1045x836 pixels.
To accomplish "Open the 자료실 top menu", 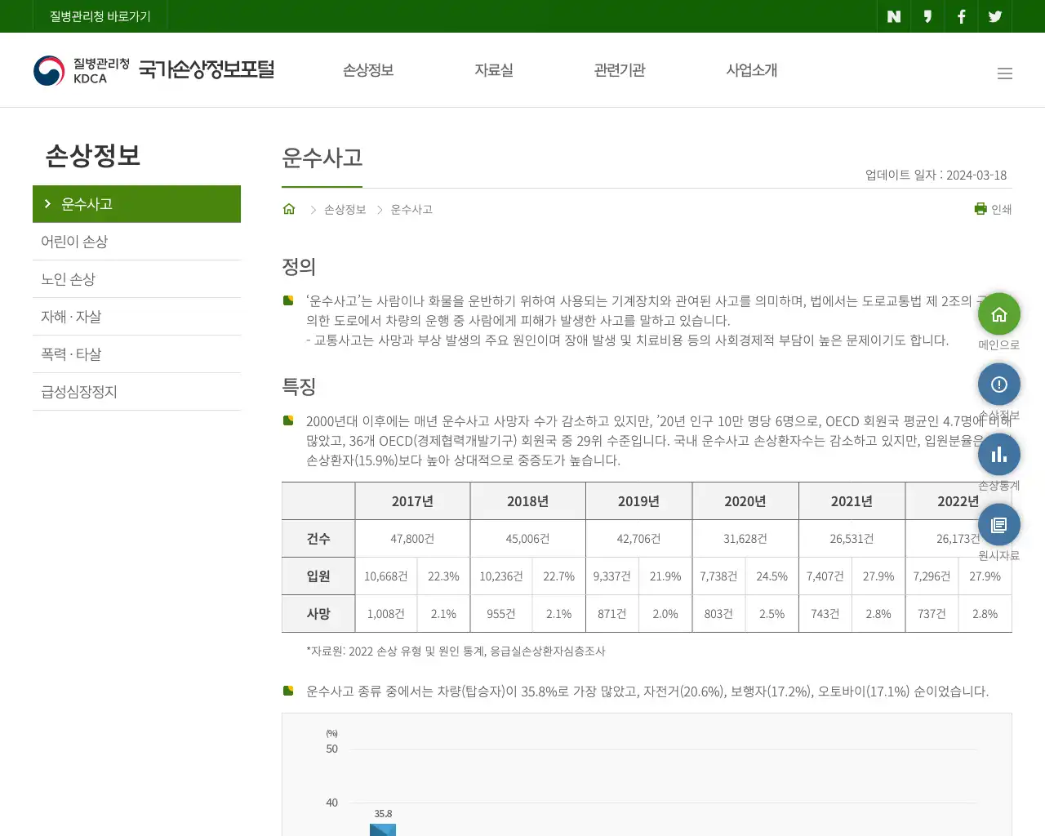I will point(494,70).
